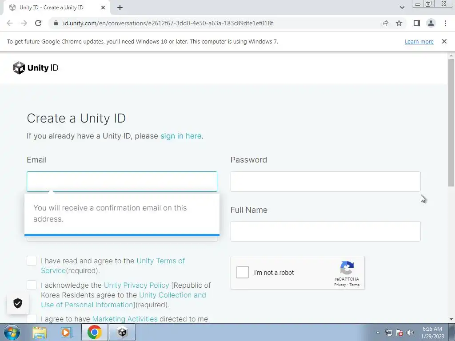Open reCAPTCHA Privacy link
This screenshot has height=341, width=455.
click(x=340, y=285)
